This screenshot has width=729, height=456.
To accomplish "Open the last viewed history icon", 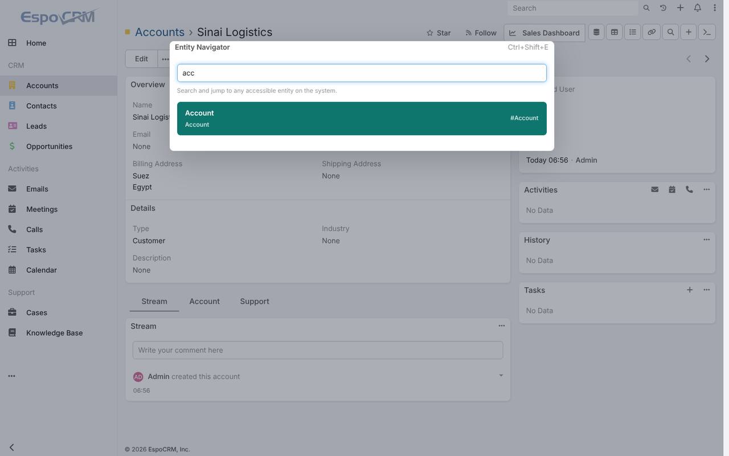I will [x=663, y=8].
